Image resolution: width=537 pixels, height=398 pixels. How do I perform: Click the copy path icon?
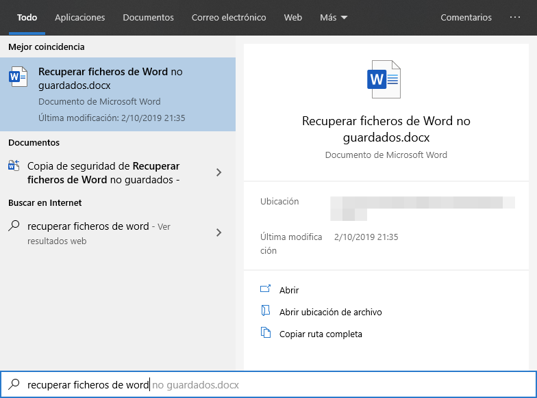pos(266,332)
